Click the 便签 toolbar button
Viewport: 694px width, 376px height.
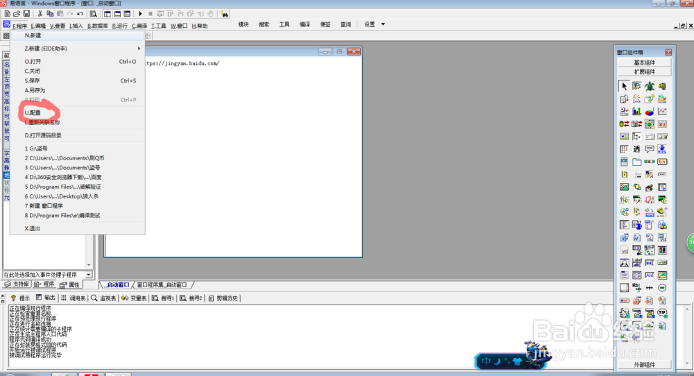pyautogui.click(x=325, y=24)
